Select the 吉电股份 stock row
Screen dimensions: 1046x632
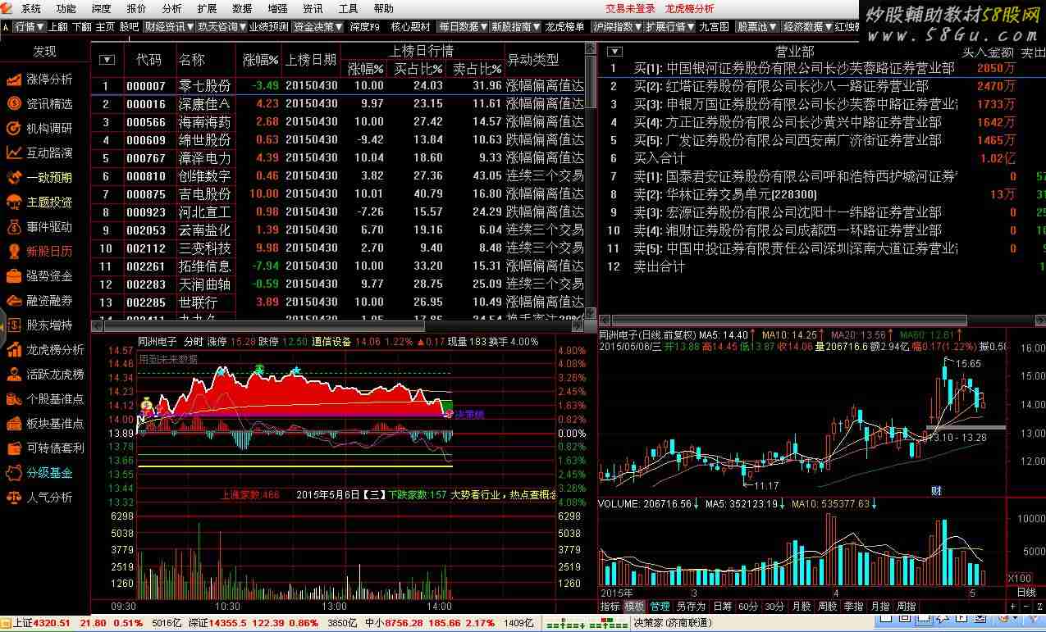tap(339, 194)
